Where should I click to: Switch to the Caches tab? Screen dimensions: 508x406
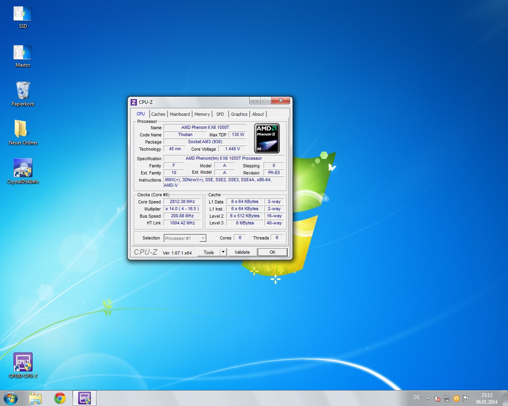(x=158, y=114)
